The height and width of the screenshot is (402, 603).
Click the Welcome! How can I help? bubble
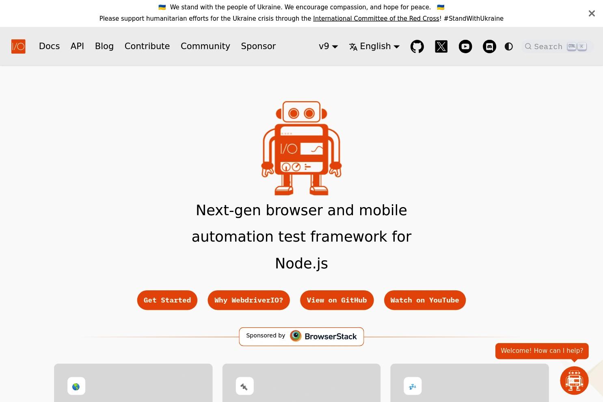[542, 351]
